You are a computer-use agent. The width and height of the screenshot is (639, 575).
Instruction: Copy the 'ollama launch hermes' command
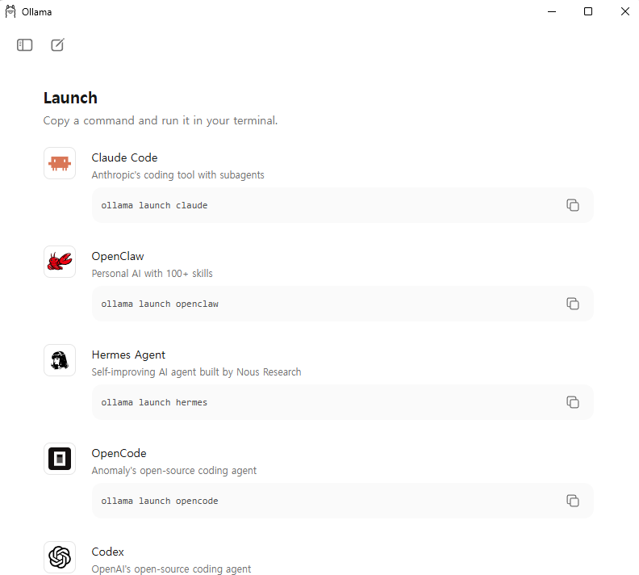pyautogui.click(x=573, y=402)
